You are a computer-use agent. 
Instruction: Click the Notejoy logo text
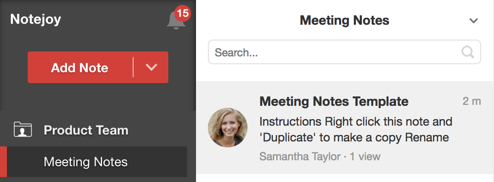pos(36,19)
